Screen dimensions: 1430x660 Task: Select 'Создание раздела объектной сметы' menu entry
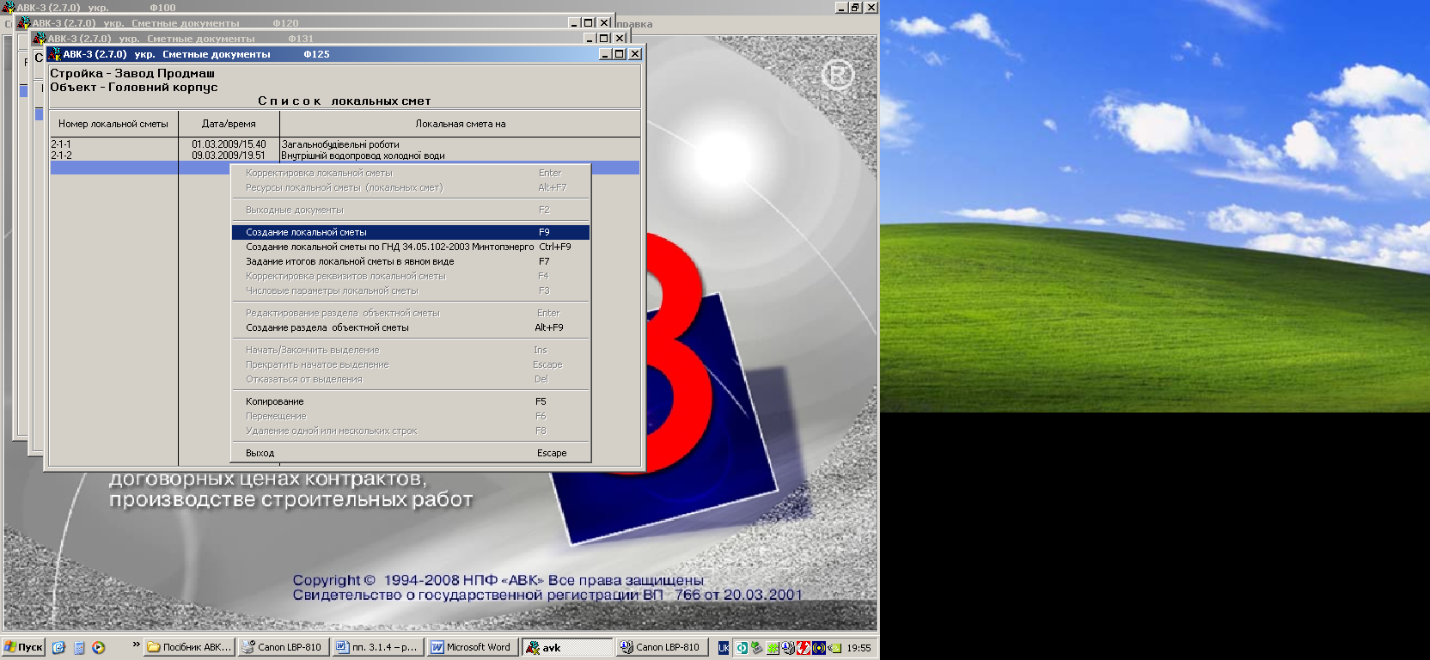pyautogui.click(x=411, y=327)
